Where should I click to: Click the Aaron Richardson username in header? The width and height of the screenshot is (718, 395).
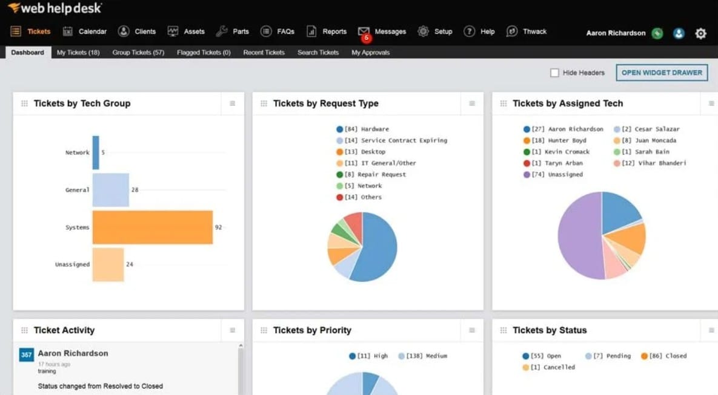point(616,33)
